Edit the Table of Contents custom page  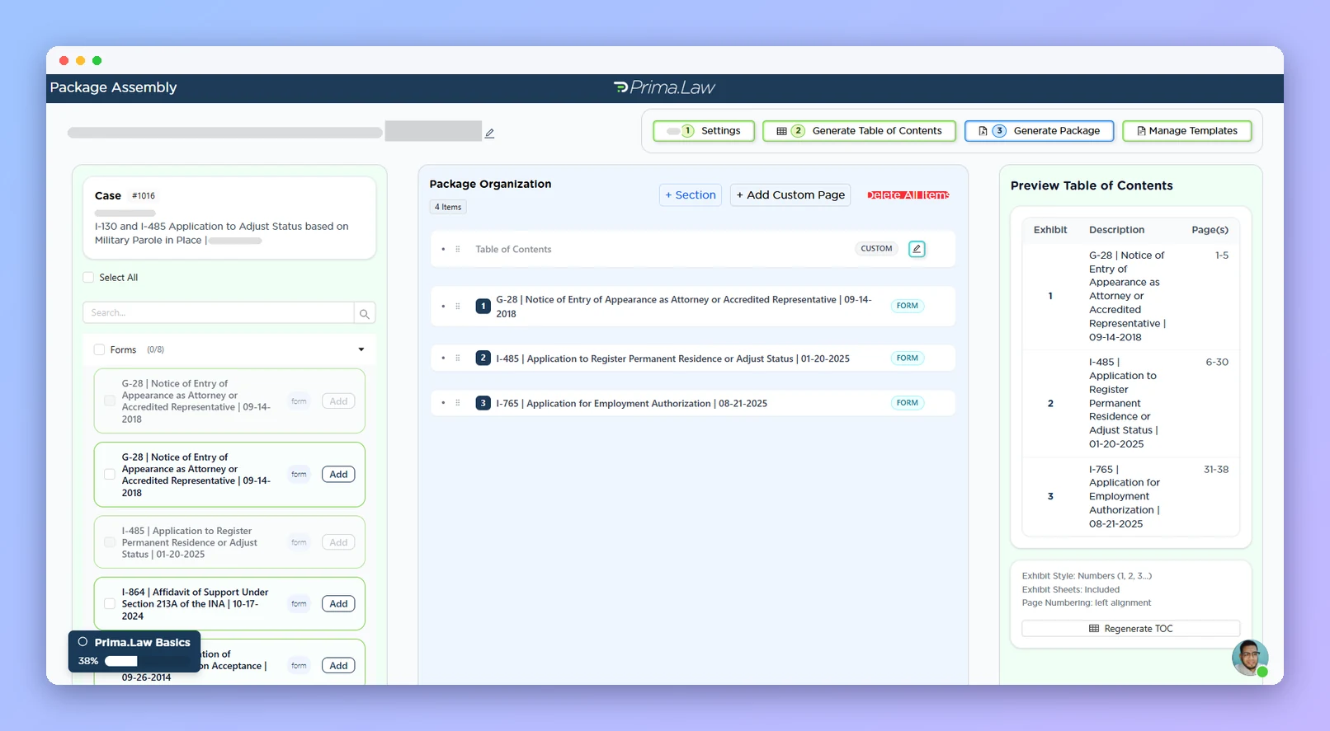click(x=917, y=249)
